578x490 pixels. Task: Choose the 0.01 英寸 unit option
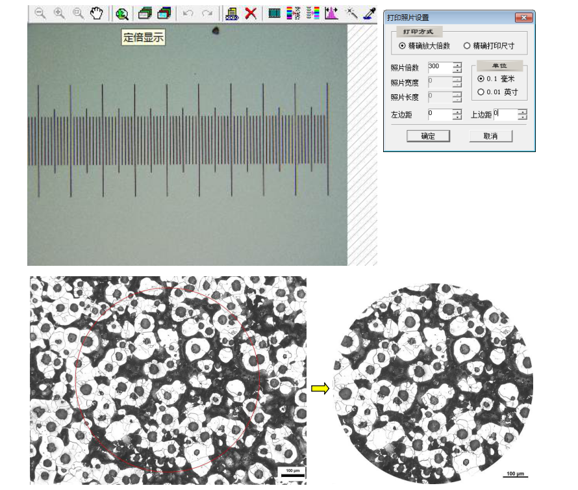tap(481, 92)
